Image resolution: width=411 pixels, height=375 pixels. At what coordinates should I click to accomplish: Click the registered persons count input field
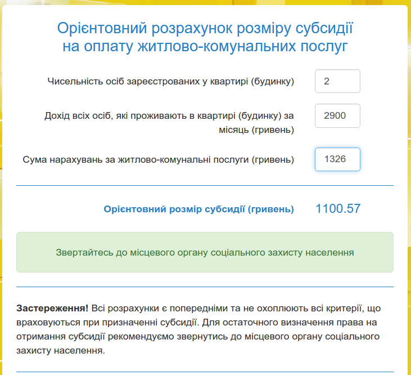point(337,81)
